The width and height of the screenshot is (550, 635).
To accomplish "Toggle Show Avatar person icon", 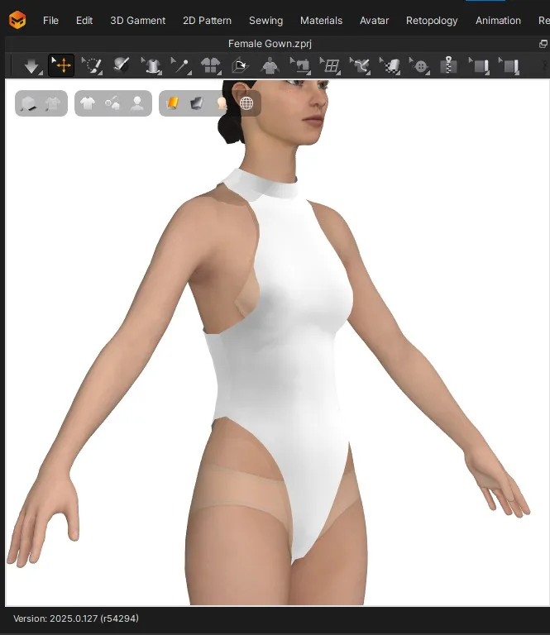I will pos(137,103).
